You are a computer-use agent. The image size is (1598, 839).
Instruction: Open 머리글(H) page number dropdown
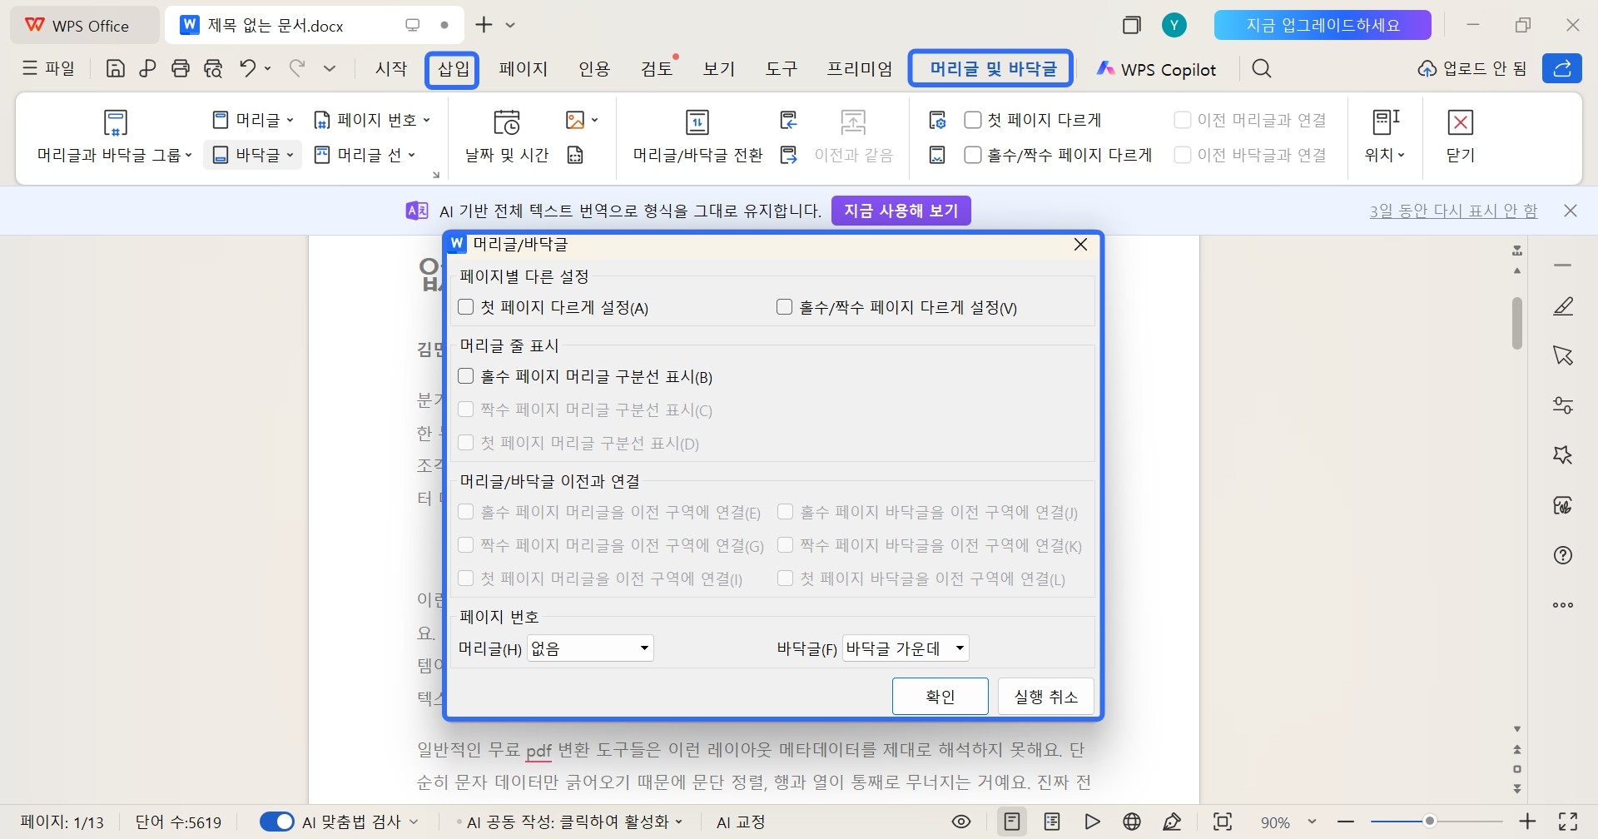(x=590, y=648)
